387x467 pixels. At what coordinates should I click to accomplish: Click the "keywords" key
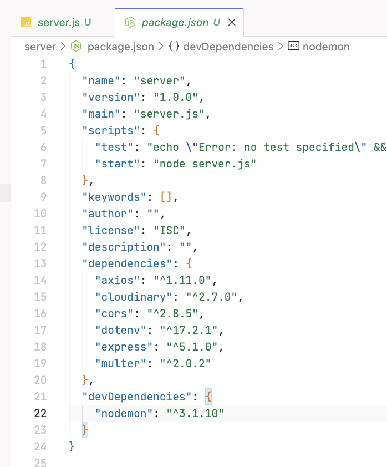[x=114, y=197]
